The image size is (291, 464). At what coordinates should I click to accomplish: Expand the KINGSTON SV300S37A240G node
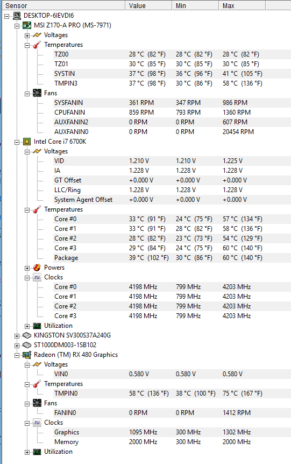17,336
